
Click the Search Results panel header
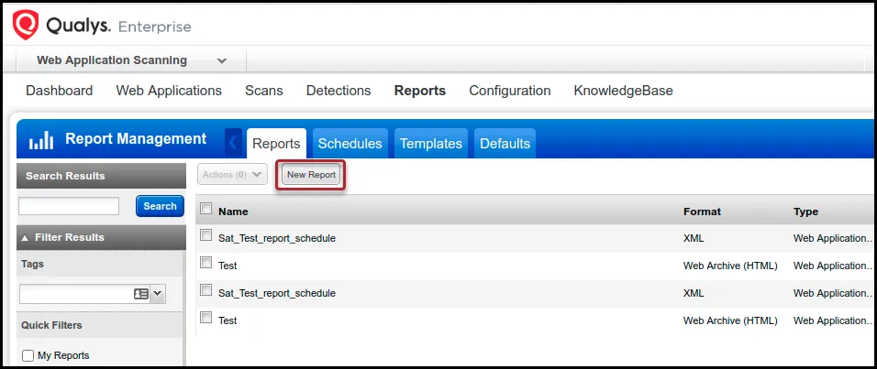tap(101, 176)
